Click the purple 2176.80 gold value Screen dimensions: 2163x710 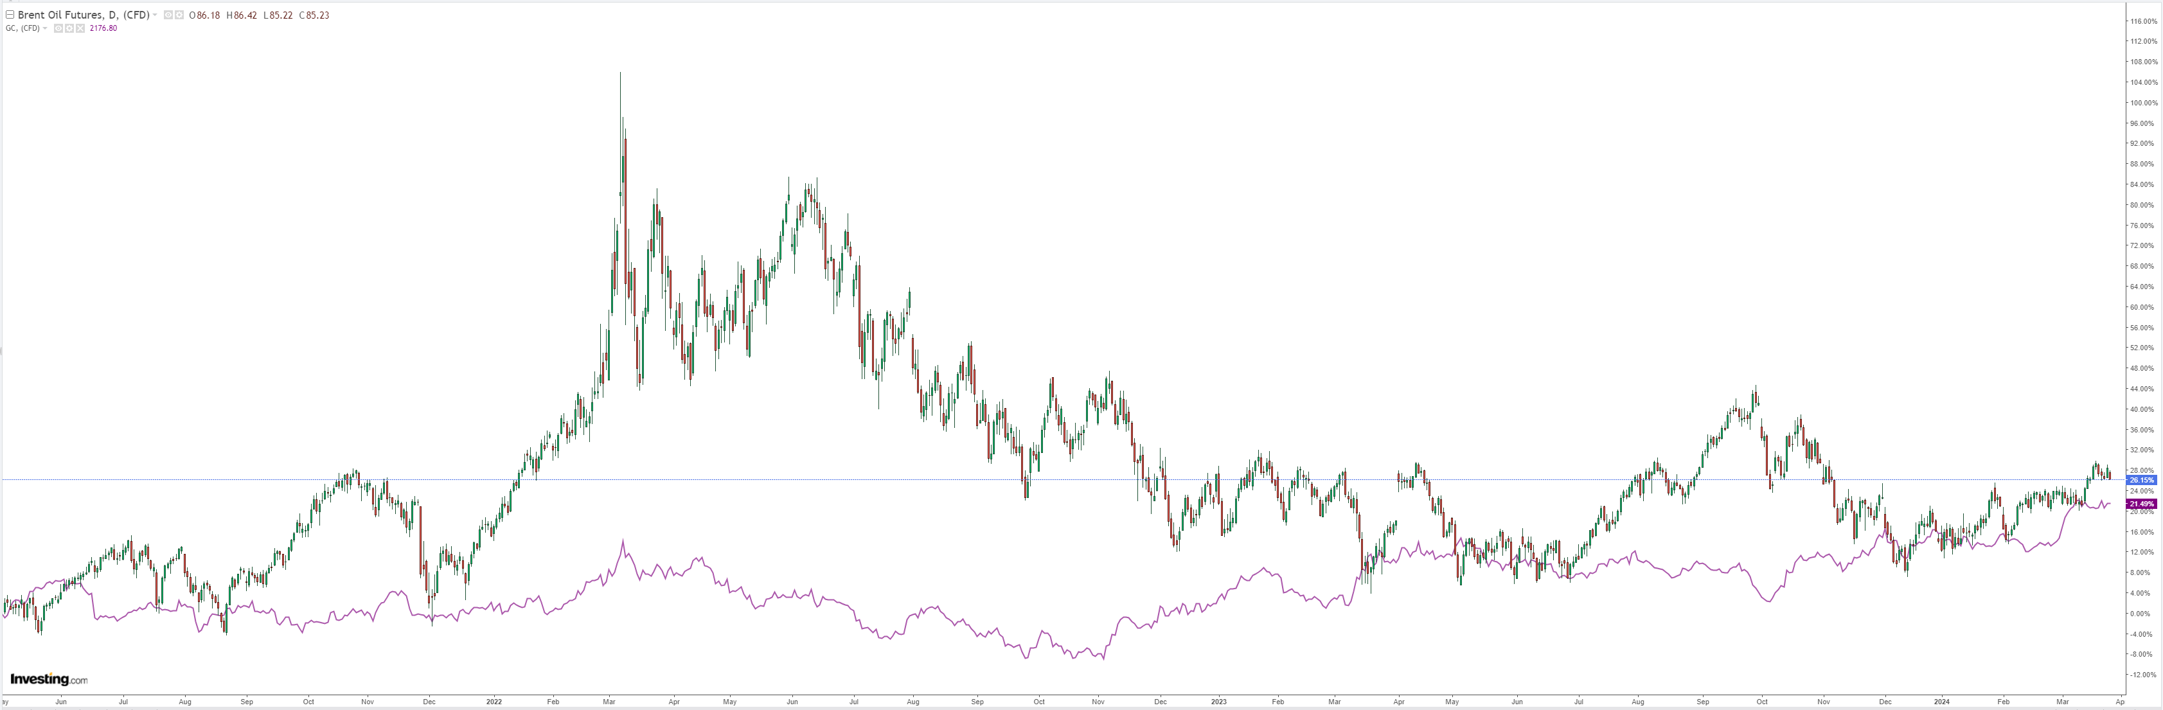pos(103,28)
